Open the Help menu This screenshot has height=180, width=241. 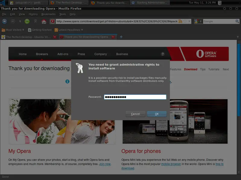pyautogui.click(x=72, y=14)
